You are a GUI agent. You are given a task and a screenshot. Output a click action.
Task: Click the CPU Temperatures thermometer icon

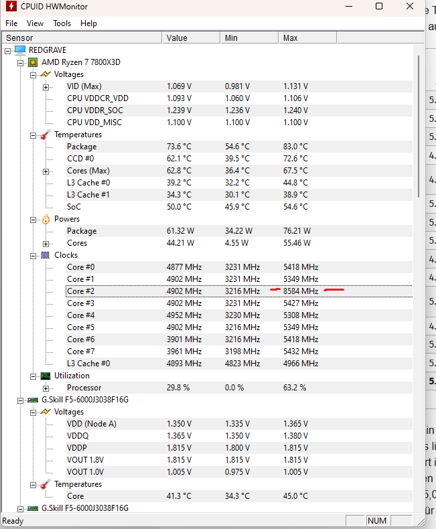[46, 135]
